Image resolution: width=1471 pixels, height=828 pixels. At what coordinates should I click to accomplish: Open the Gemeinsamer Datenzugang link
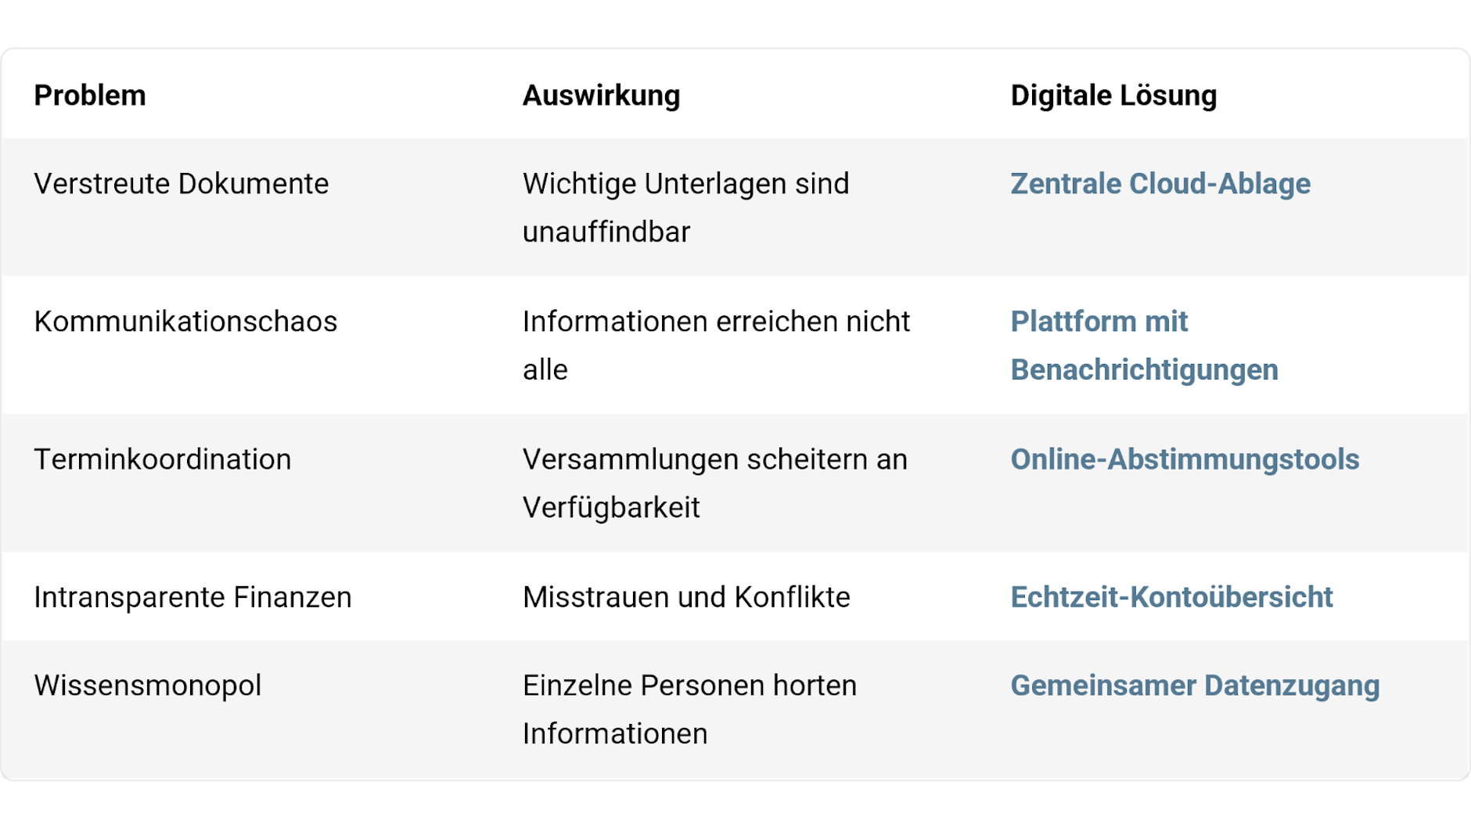pyautogui.click(x=1195, y=686)
